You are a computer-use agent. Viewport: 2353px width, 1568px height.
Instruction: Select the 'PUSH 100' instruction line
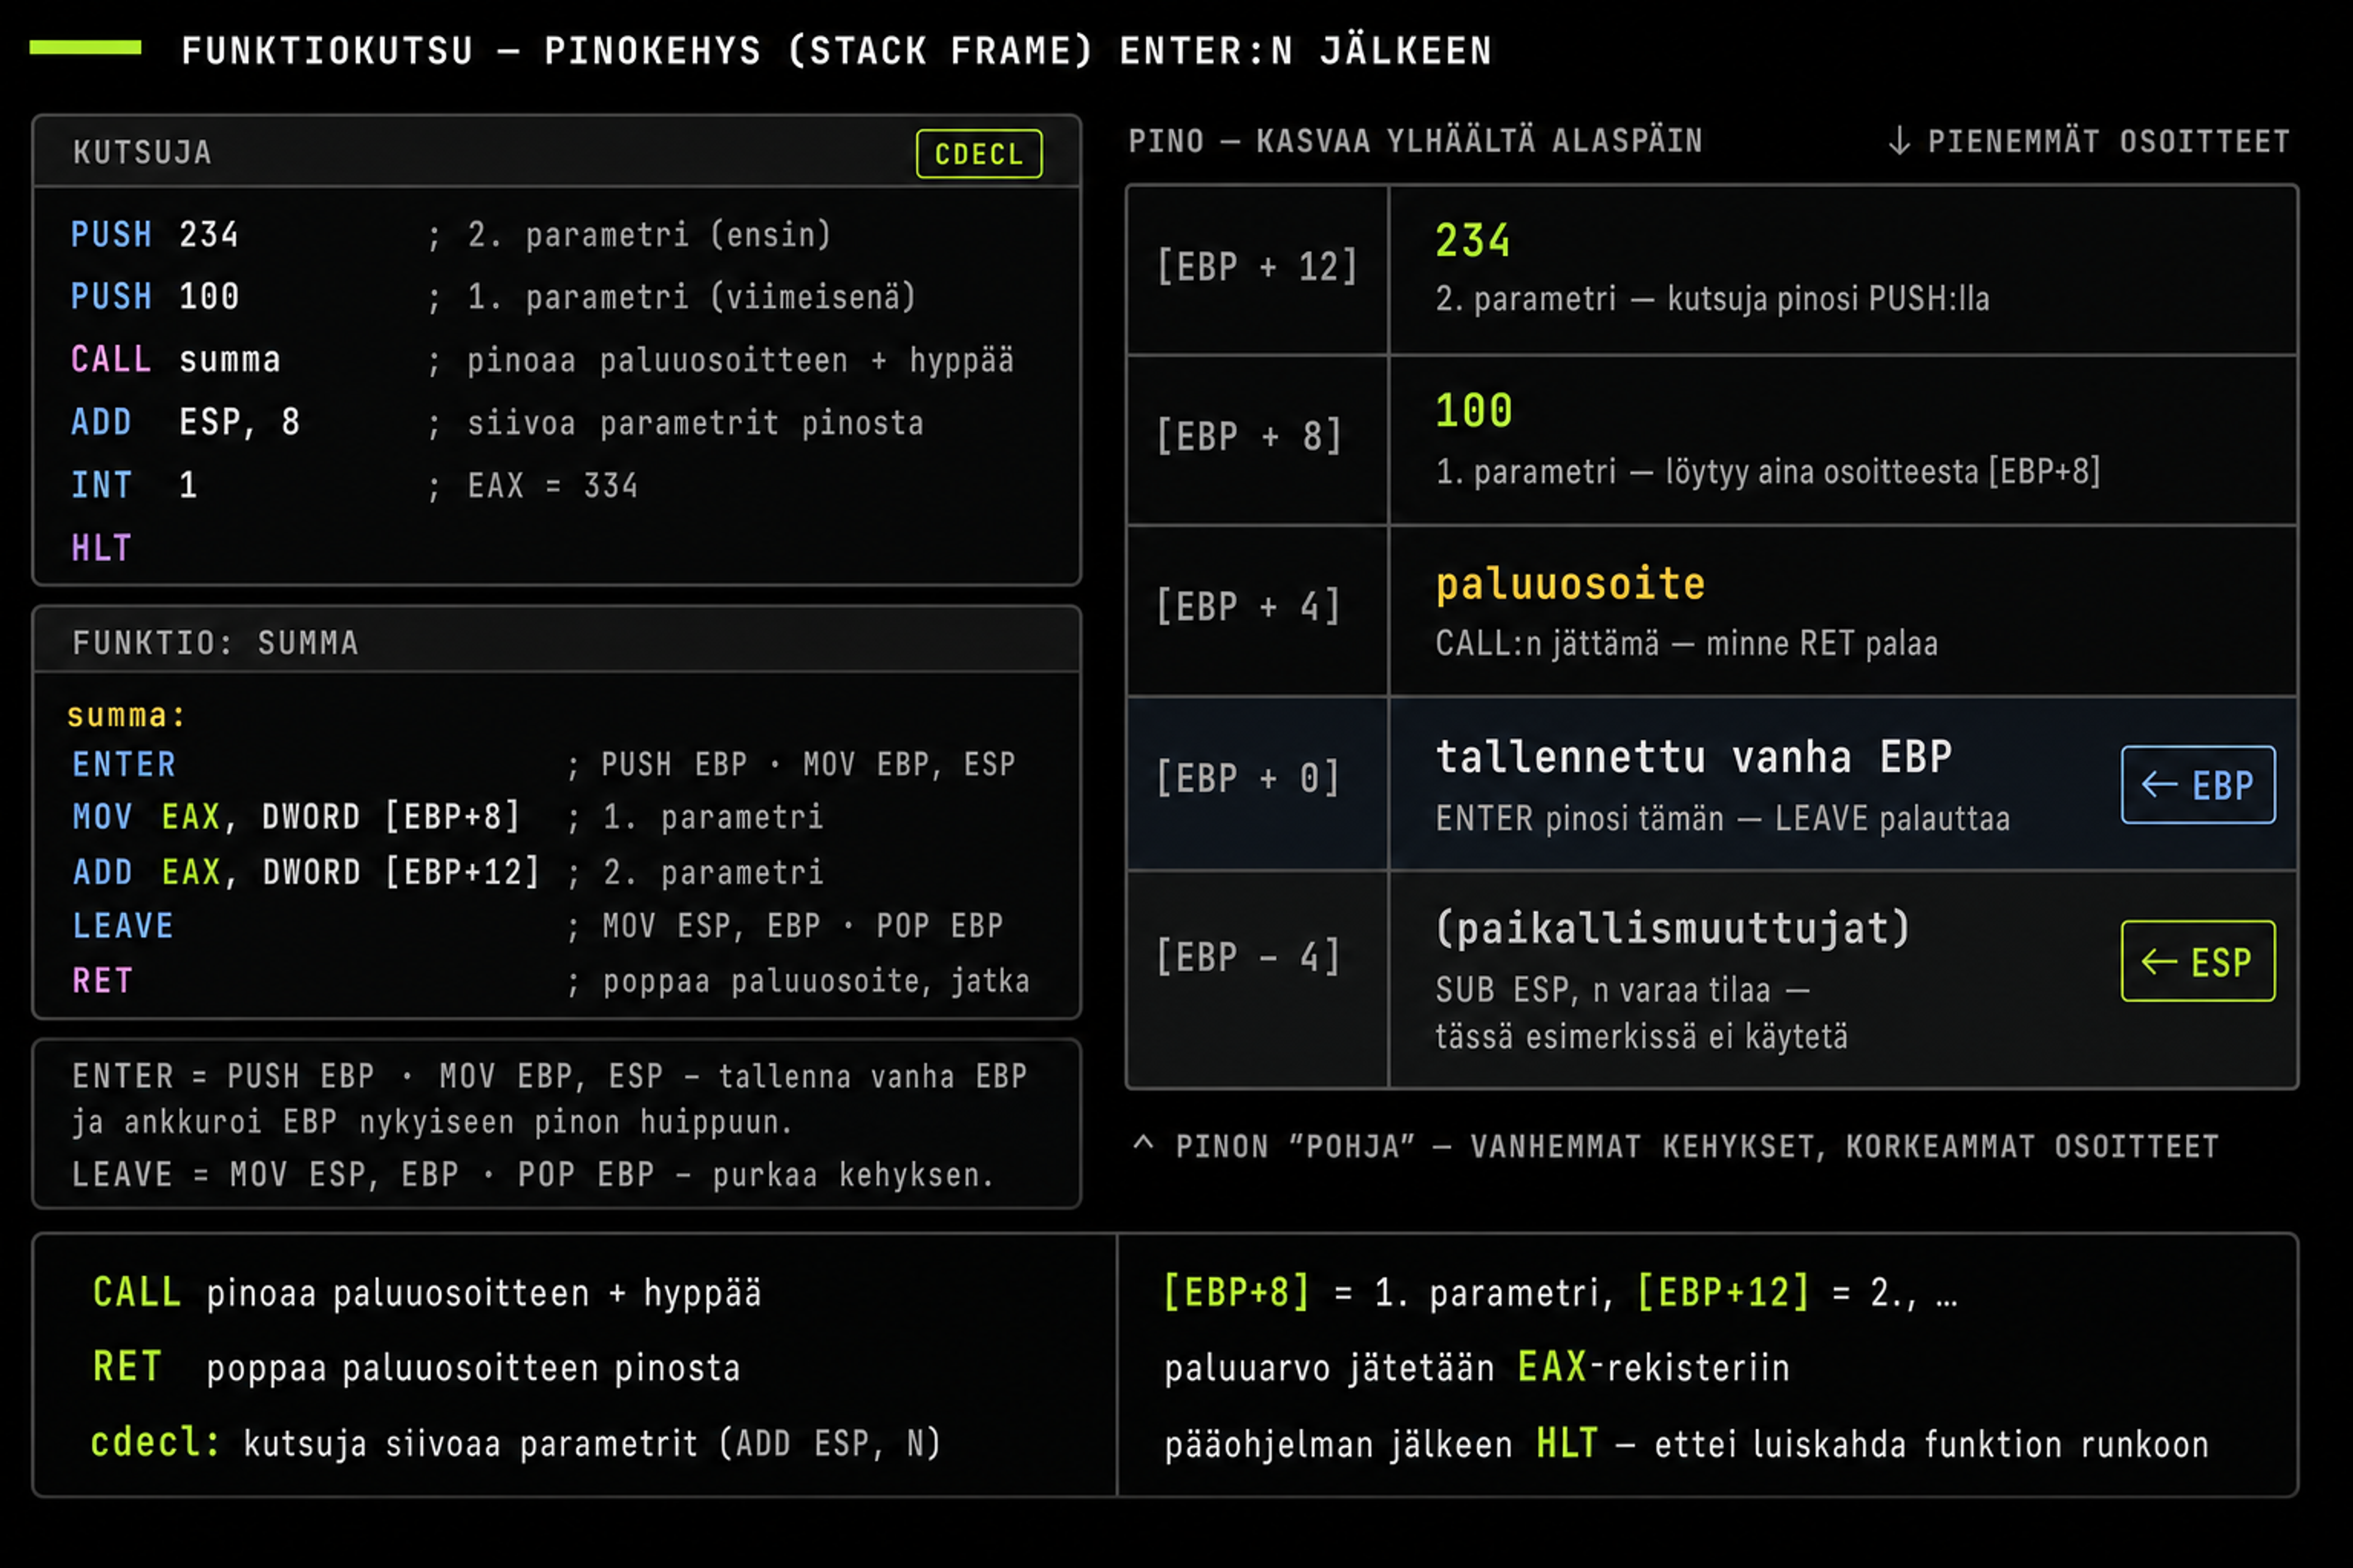point(154,297)
